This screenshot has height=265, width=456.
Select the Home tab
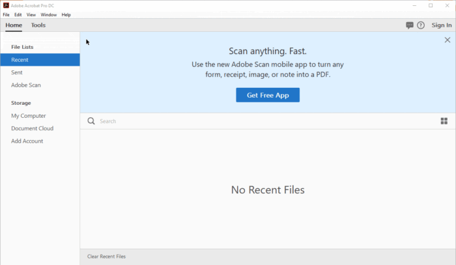[x=14, y=25]
